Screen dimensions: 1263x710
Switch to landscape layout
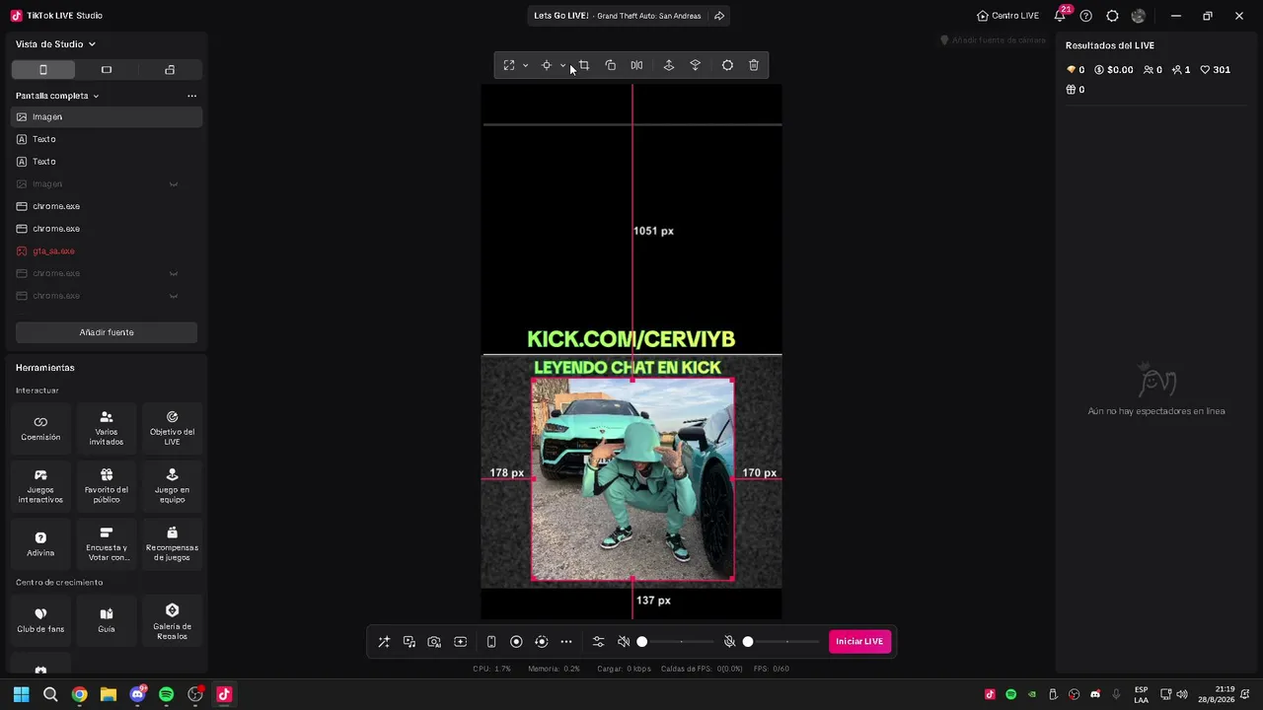coord(107,70)
